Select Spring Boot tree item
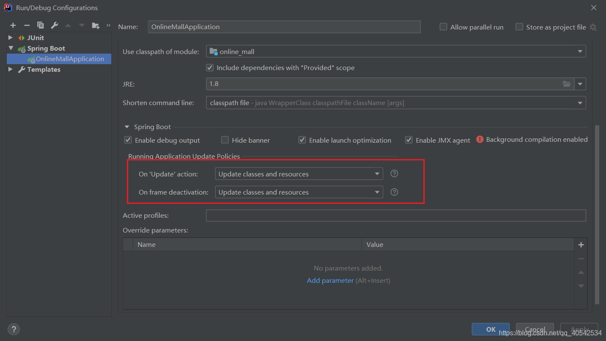 pyautogui.click(x=46, y=48)
